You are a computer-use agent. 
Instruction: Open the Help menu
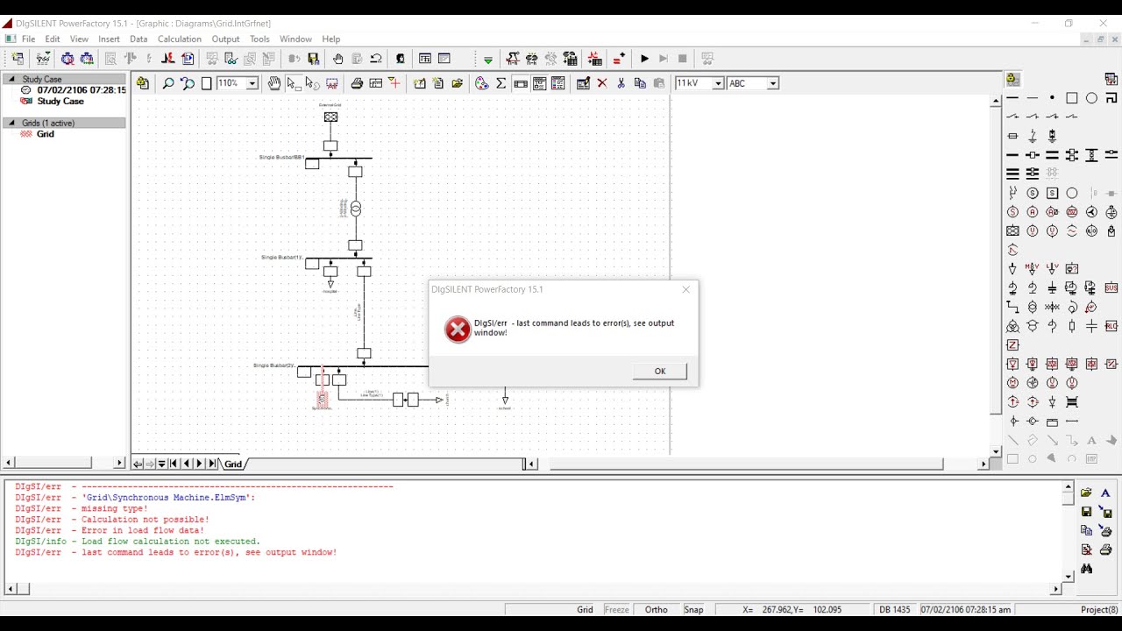[x=330, y=39]
